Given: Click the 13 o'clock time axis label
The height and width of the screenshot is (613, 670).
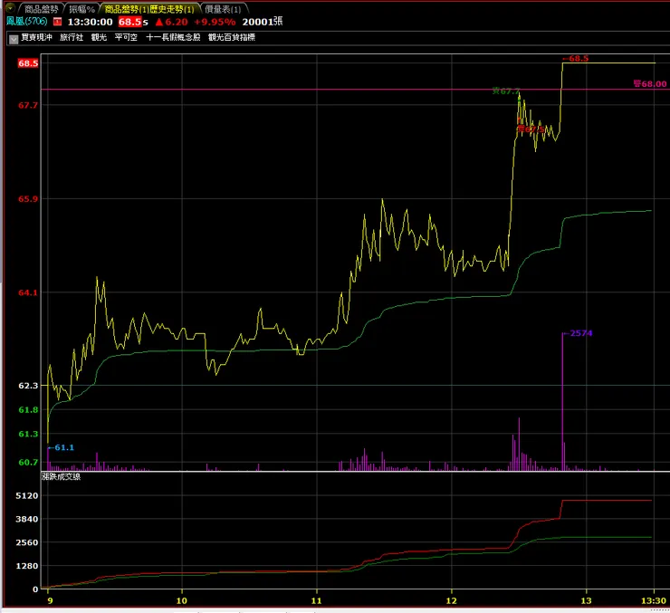Looking at the screenshot, I should 587,600.
